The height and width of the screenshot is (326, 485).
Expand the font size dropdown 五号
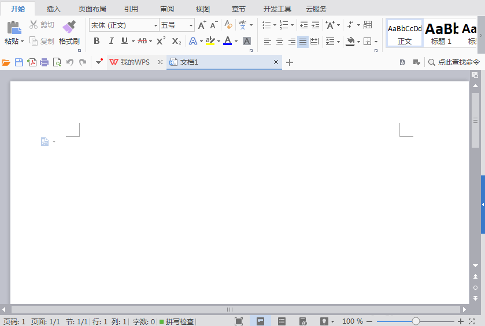pos(191,25)
